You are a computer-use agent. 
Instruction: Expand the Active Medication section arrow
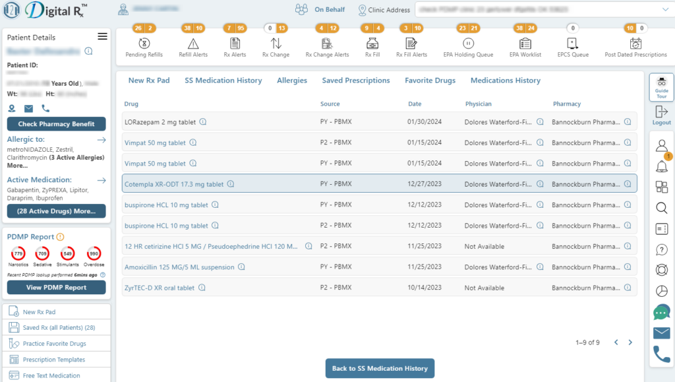pos(102,179)
